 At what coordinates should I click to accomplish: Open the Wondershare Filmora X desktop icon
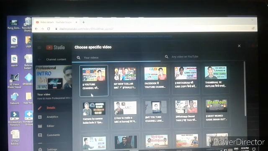coord(15,119)
